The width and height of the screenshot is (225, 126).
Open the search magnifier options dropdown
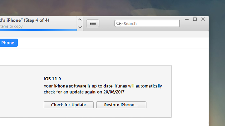coord(119,24)
